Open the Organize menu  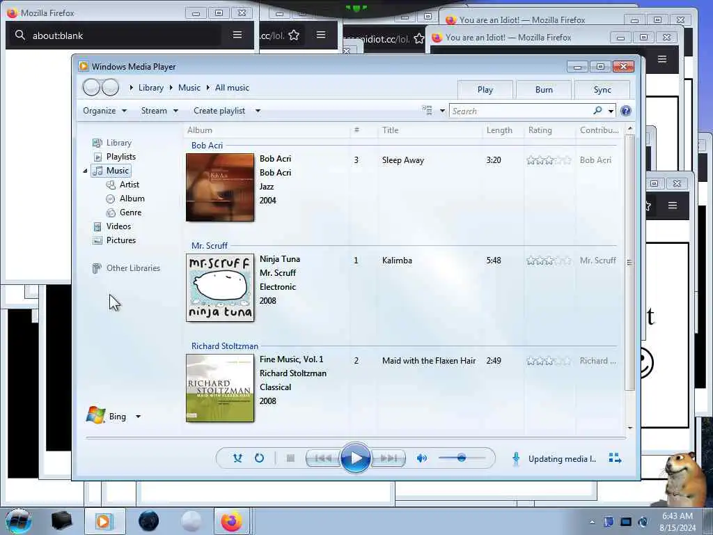click(x=104, y=111)
